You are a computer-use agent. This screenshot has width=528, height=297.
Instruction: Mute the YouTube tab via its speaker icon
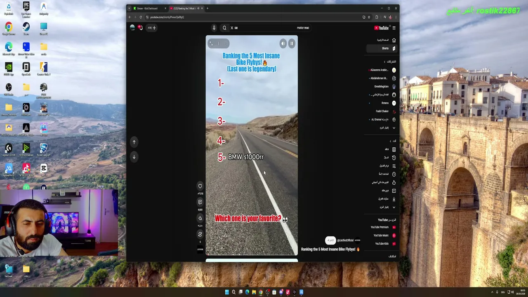click(x=198, y=8)
